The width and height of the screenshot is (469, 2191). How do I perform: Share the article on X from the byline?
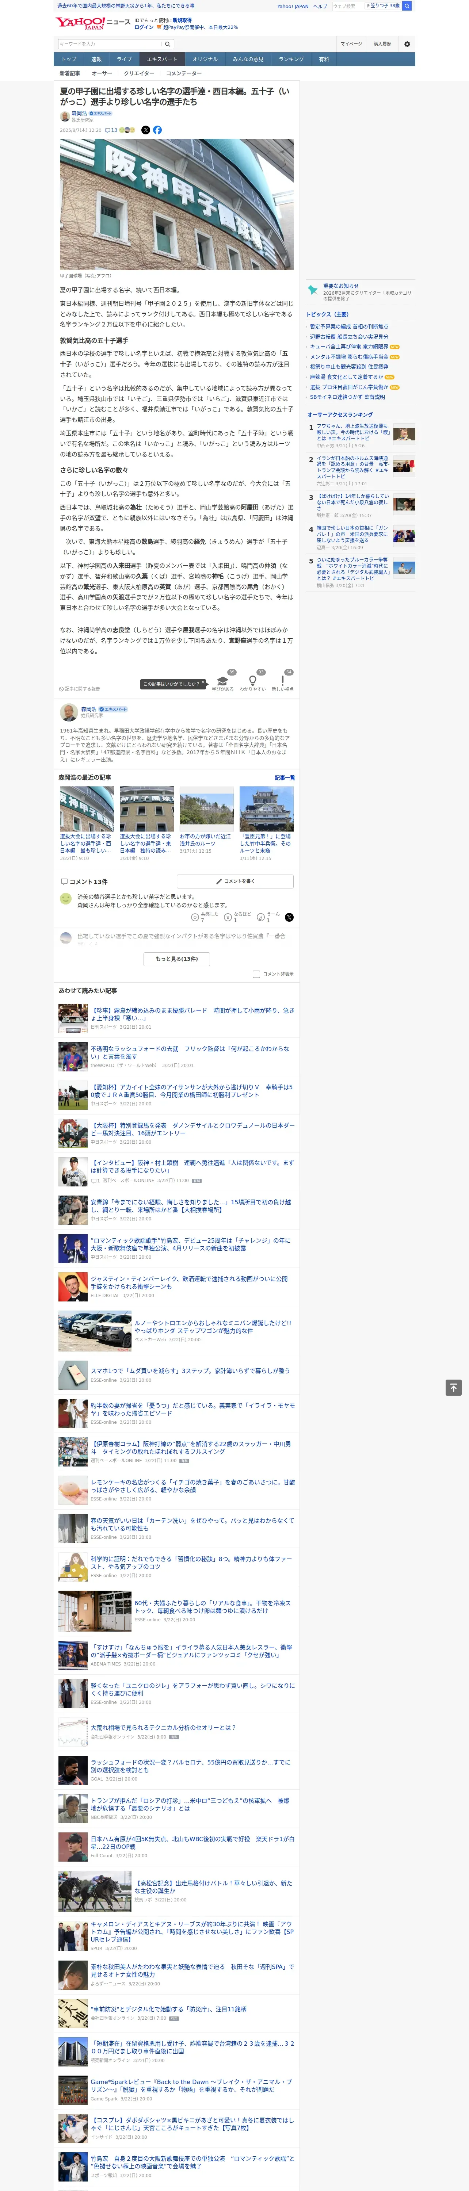145,130
